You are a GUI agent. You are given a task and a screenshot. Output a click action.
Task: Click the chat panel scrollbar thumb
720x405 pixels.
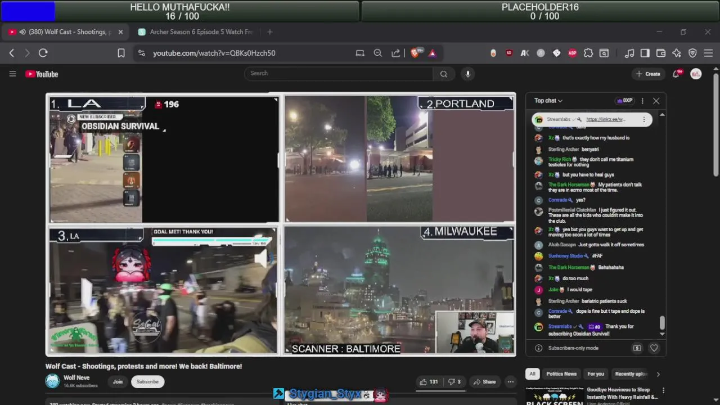(662, 323)
